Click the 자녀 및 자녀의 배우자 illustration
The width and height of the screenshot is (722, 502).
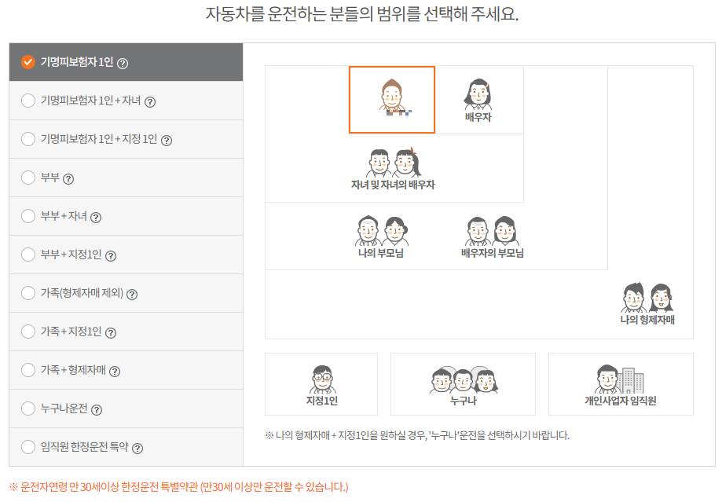pyautogui.click(x=394, y=163)
